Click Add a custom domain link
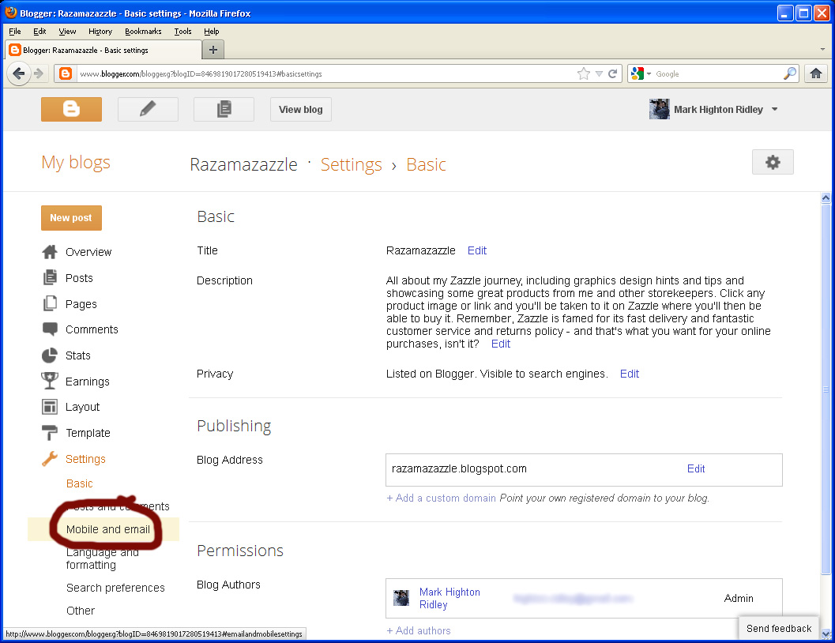 pos(441,498)
